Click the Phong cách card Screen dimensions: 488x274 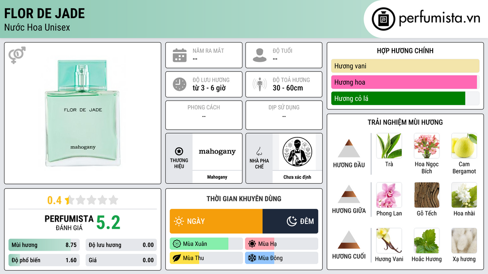pos(204,115)
